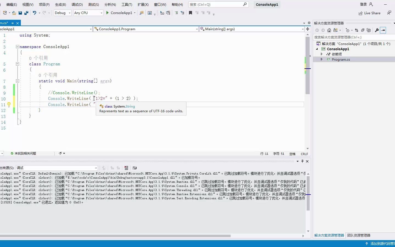Click Sync with Active Document icon
Image resolution: width=395 pixels, height=247 pixels.
[x=357, y=30]
